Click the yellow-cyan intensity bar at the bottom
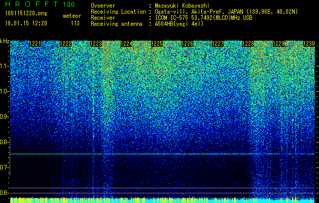The width and height of the screenshot is (319, 203). pyautogui.click(x=162, y=200)
